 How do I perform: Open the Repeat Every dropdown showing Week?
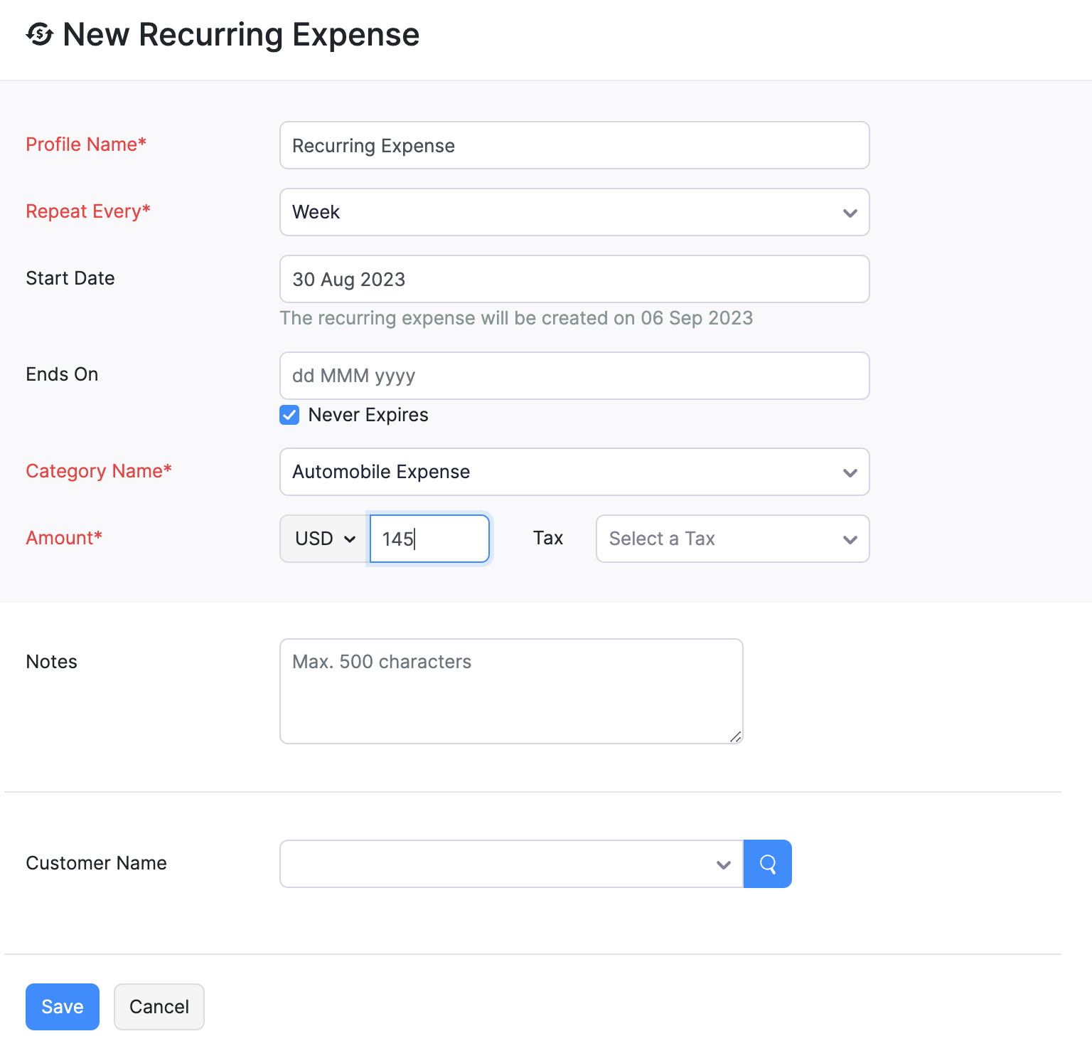tap(574, 212)
